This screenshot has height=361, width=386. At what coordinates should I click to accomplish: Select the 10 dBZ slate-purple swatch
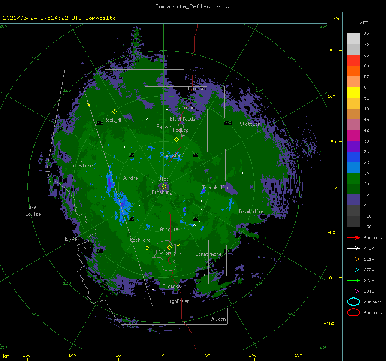[353, 200]
